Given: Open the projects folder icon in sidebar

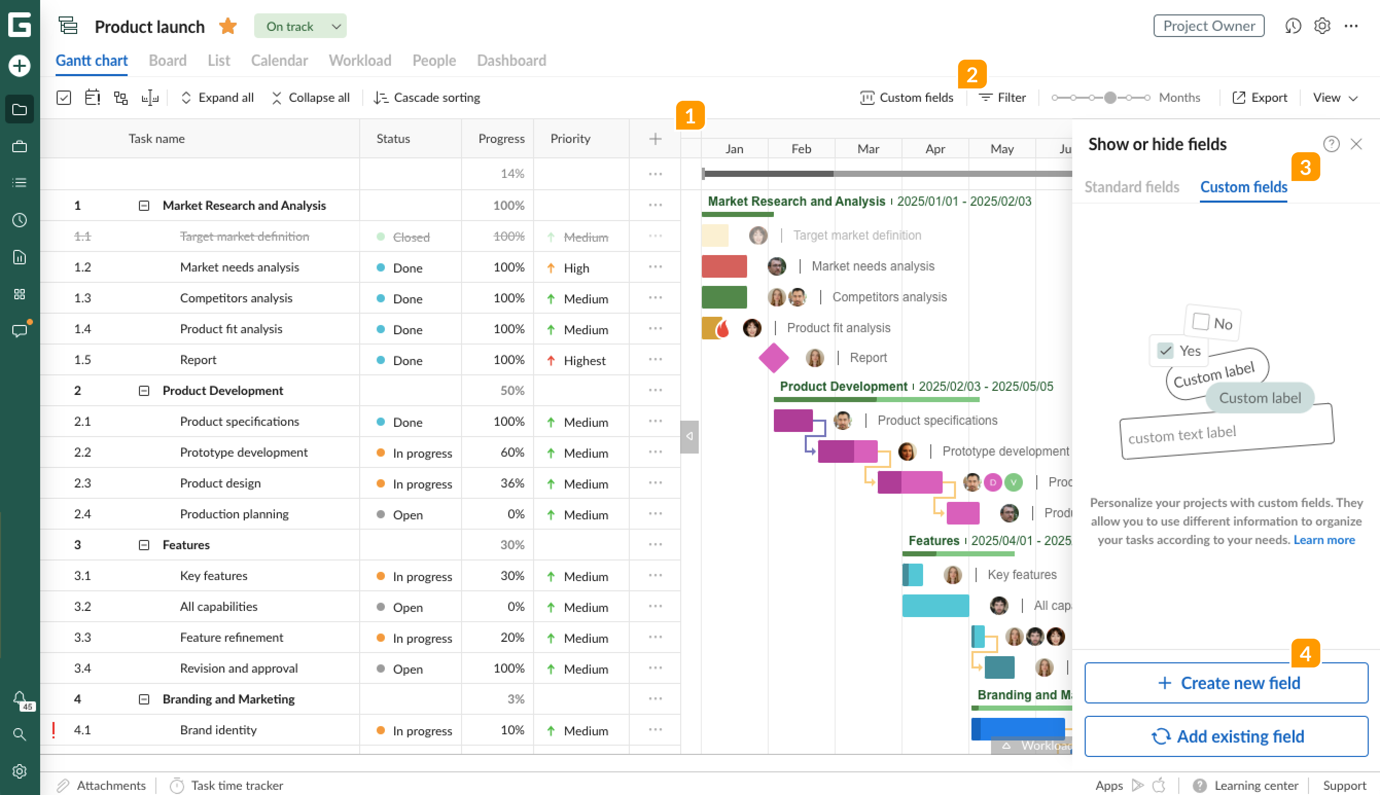Looking at the screenshot, I should point(20,110).
